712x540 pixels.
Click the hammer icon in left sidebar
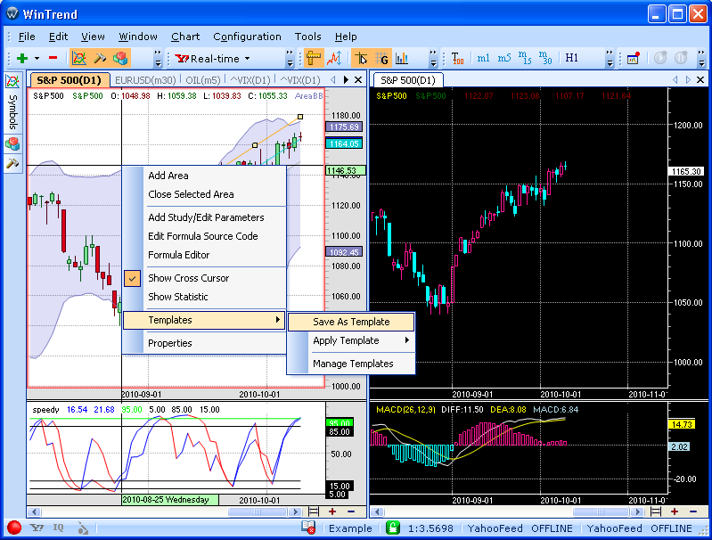click(x=12, y=162)
